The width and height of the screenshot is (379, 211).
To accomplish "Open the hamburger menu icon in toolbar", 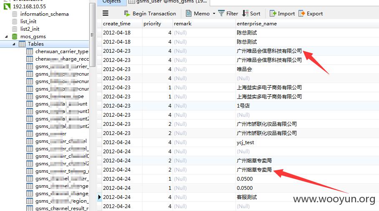I will (x=105, y=13).
